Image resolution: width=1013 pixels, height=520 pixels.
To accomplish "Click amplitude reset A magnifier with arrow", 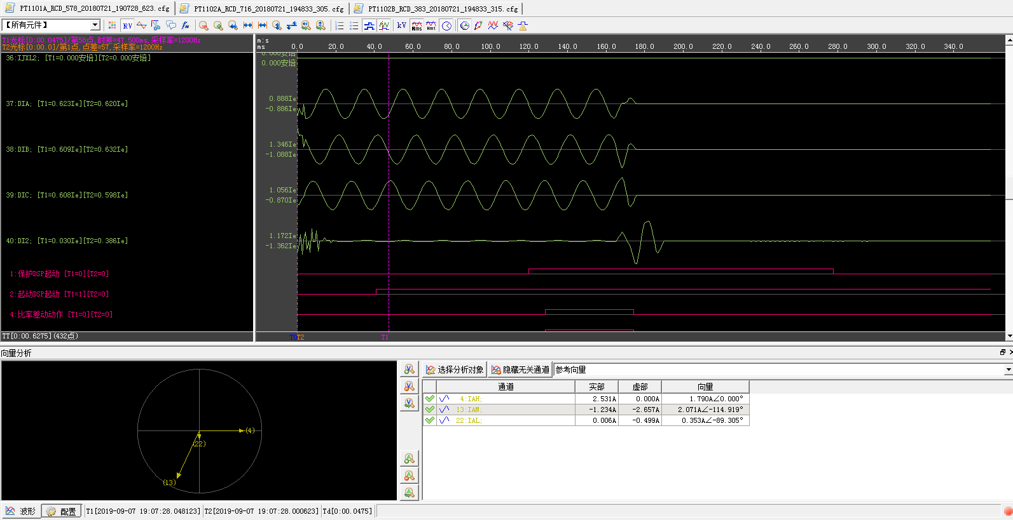I will pos(409,493).
